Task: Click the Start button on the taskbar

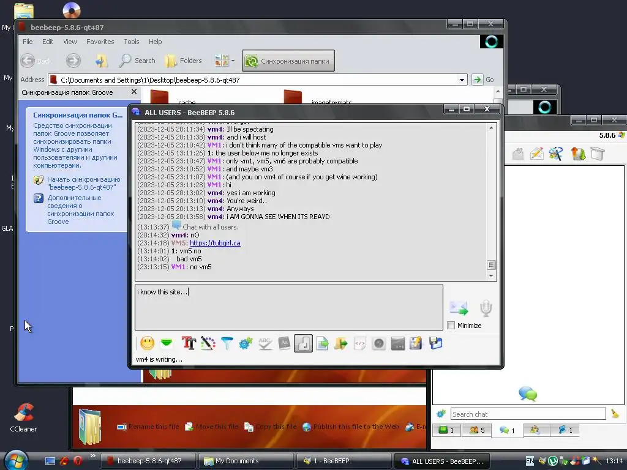Action: [15, 460]
